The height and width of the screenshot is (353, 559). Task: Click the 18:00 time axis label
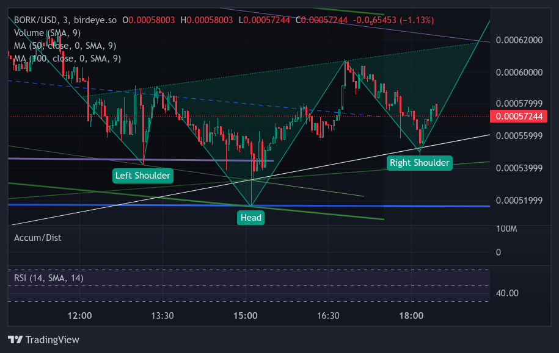tap(411, 316)
